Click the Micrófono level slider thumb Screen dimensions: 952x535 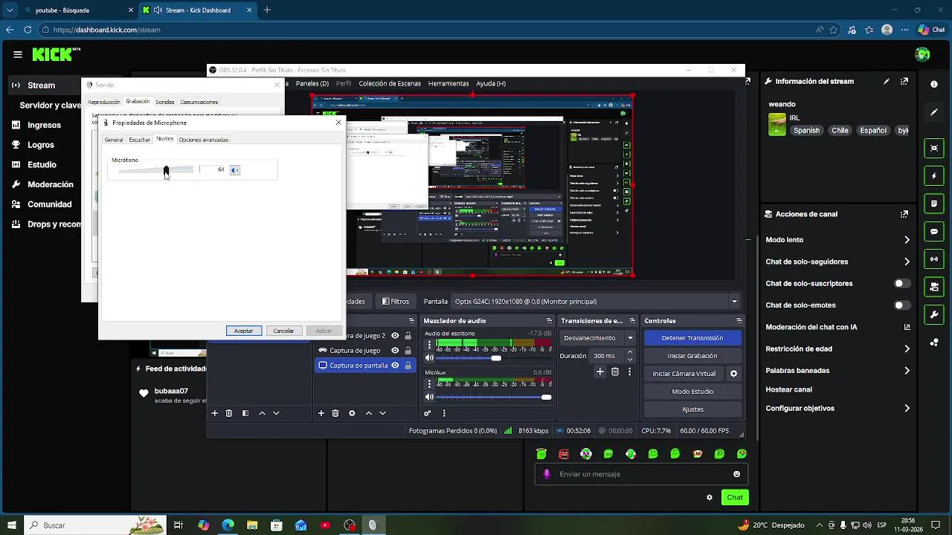coord(166,170)
